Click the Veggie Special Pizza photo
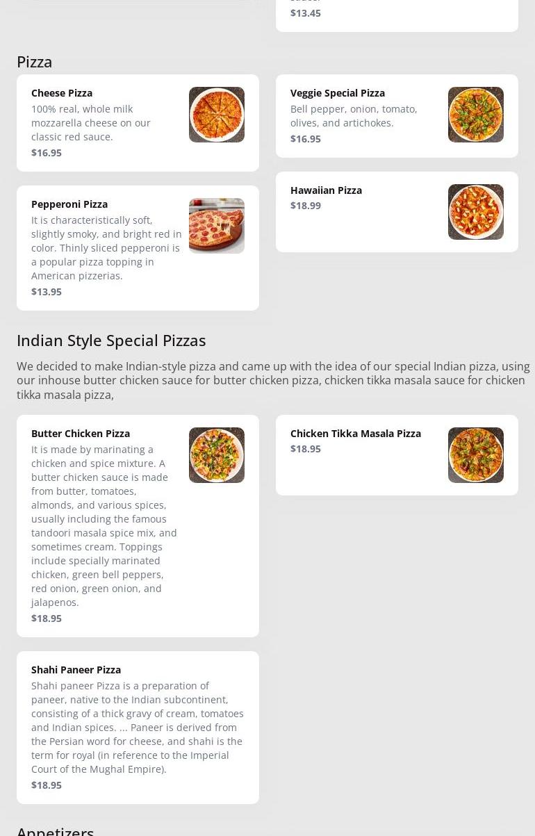This screenshot has height=836, width=535. coord(475,115)
